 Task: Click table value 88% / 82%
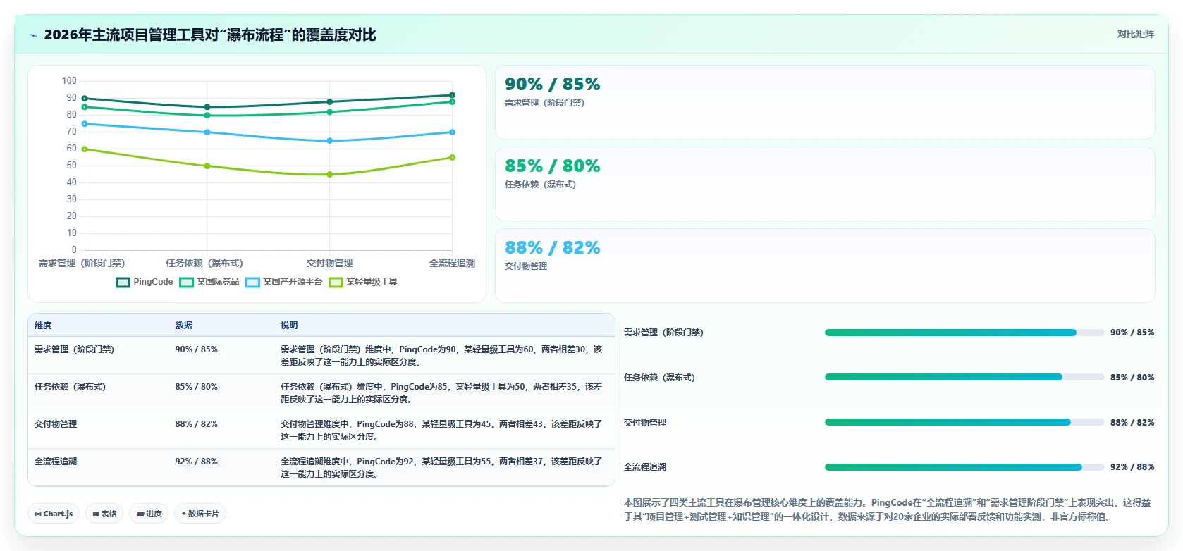point(196,424)
